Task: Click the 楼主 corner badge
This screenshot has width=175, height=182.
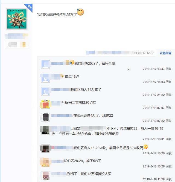Action: tap(29, 7)
